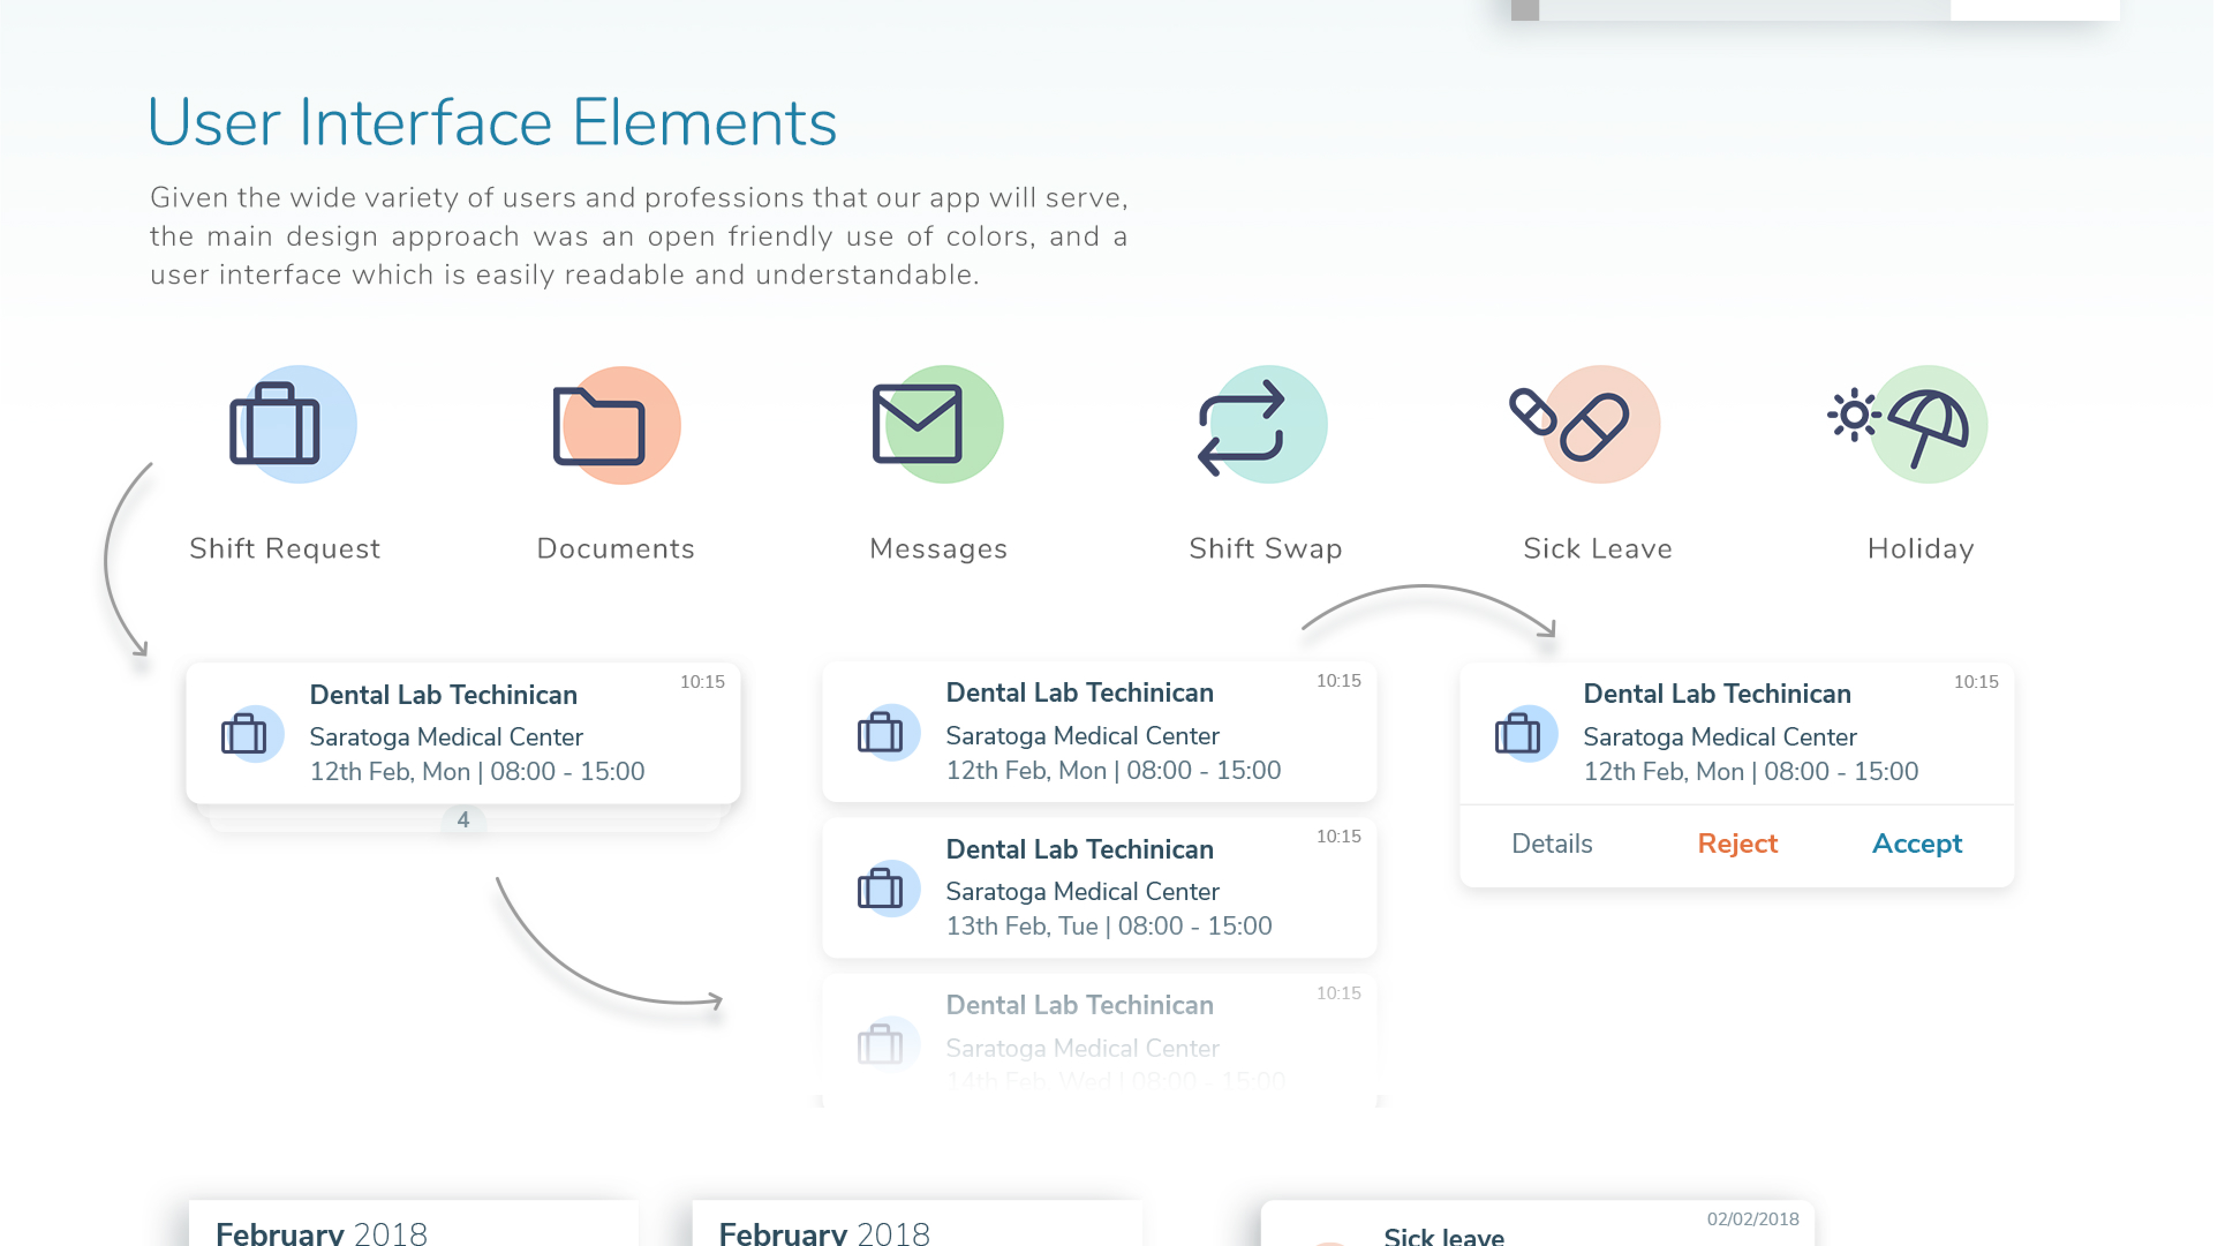Select the Sick Leave pills icon
The image size is (2214, 1246).
coord(1585,424)
